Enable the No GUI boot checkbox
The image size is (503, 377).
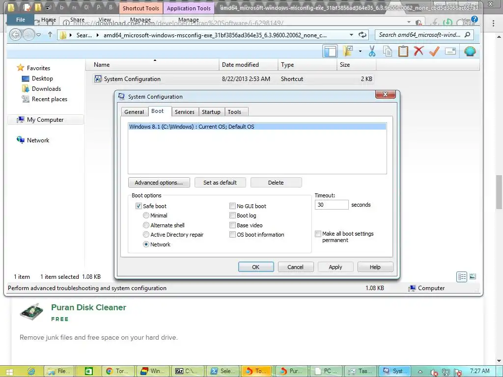pos(232,206)
